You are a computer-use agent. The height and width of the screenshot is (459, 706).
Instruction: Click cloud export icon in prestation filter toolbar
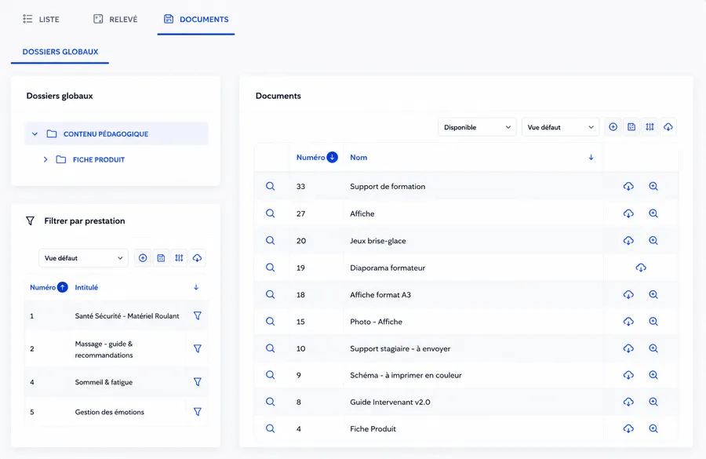click(x=197, y=258)
